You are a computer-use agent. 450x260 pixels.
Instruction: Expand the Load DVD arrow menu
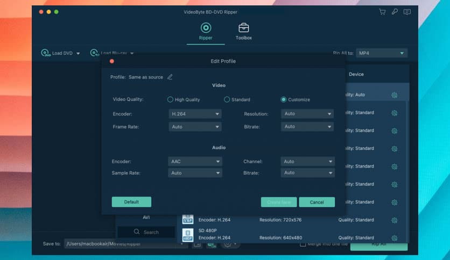tap(78, 53)
